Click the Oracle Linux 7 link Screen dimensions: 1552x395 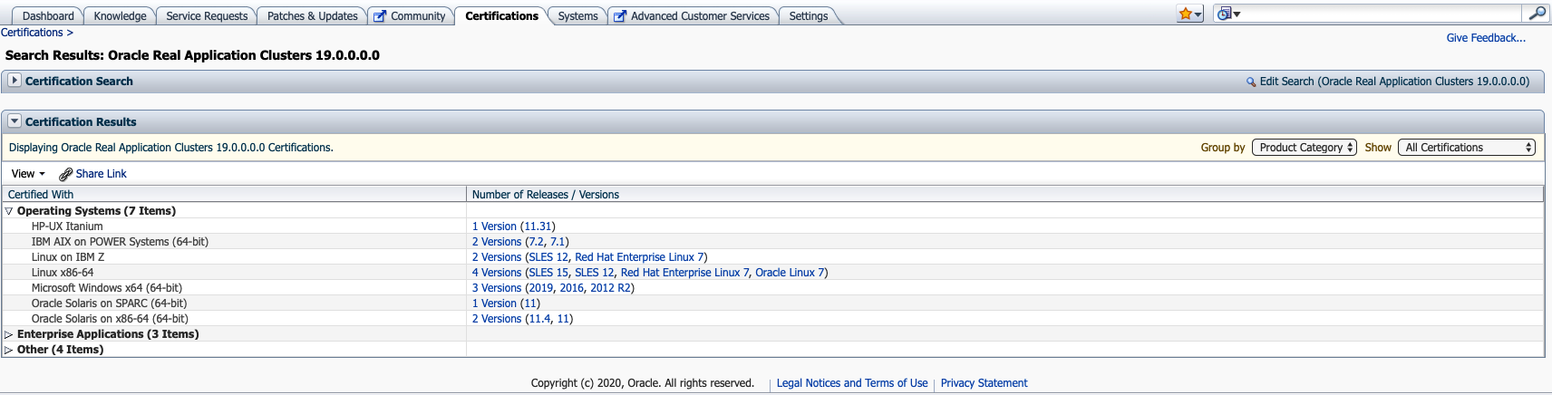(x=790, y=273)
